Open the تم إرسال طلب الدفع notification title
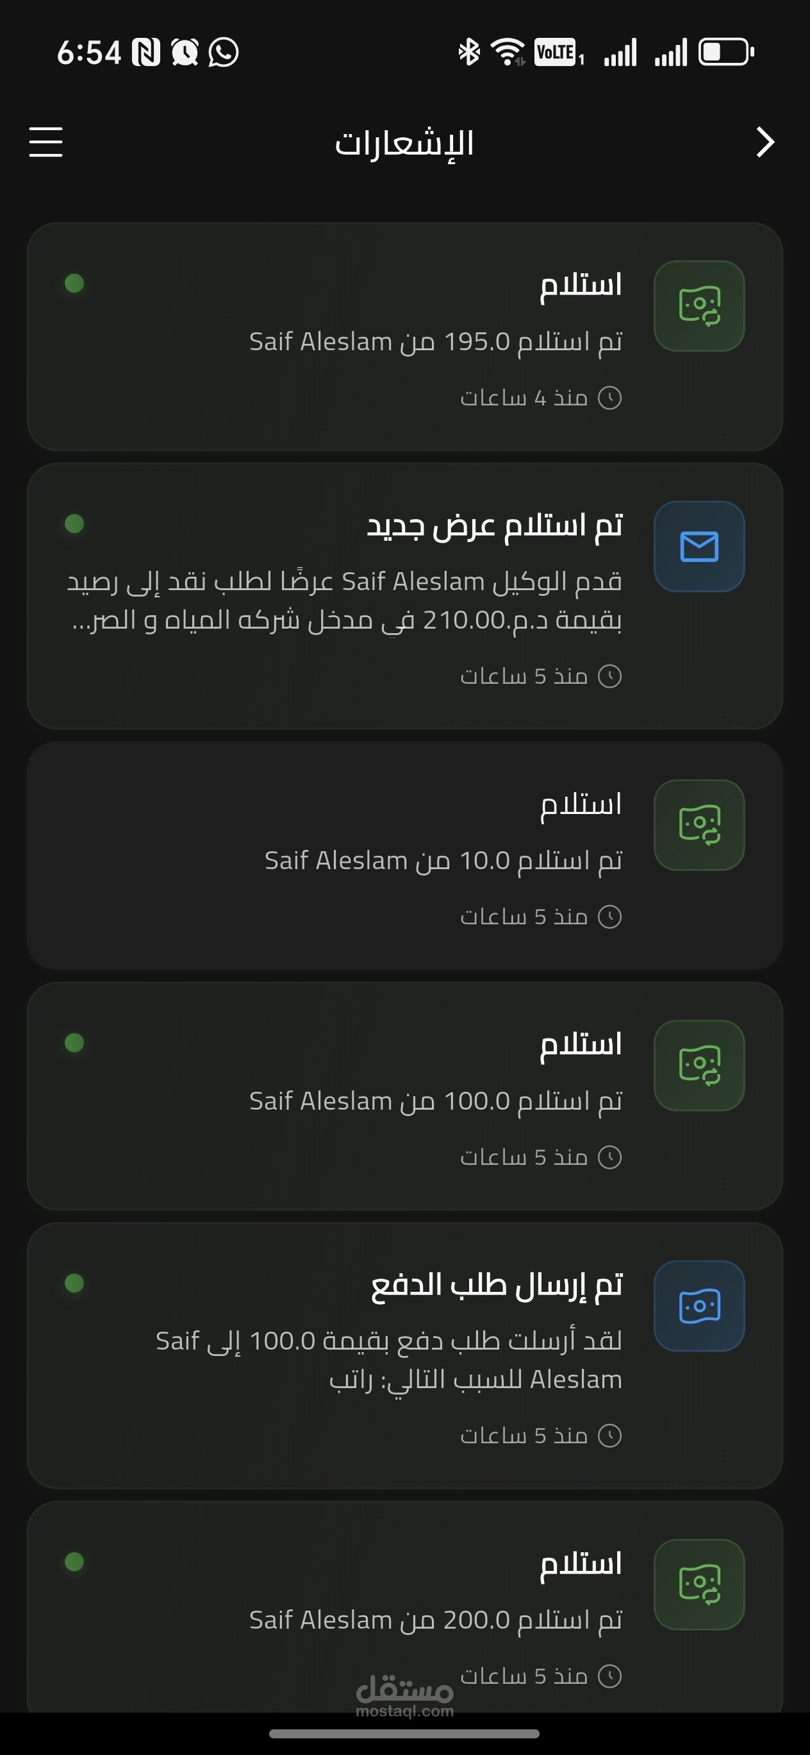810x1755 pixels. point(496,1285)
